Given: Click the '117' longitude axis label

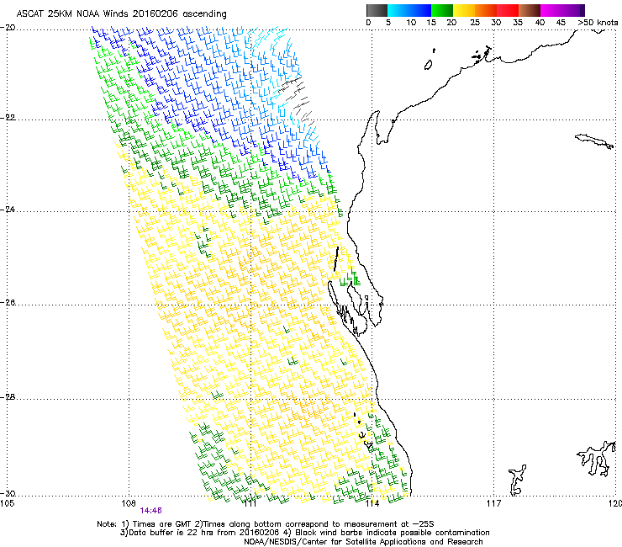Looking at the screenshot, I should tap(494, 504).
